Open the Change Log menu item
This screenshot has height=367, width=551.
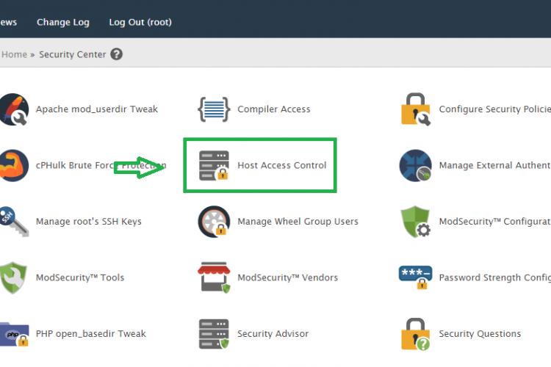tap(63, 22)
